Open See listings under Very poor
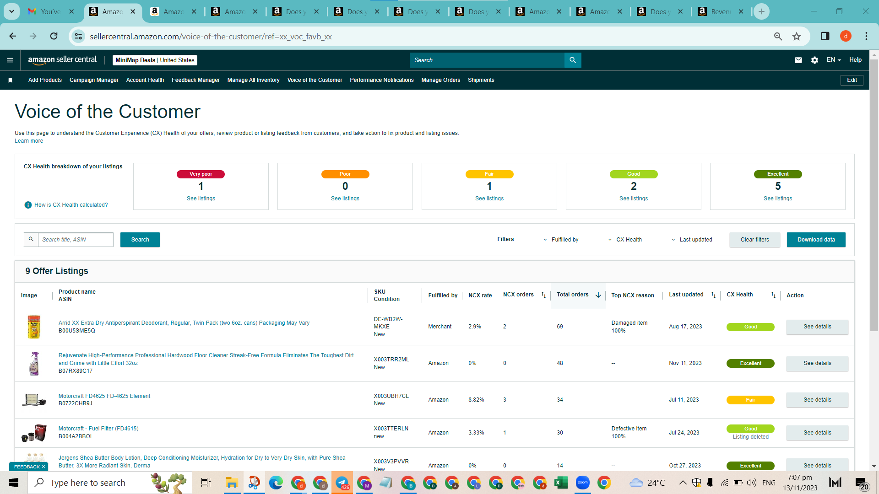Viewport: 879px width, 494px height. (201, 199)
